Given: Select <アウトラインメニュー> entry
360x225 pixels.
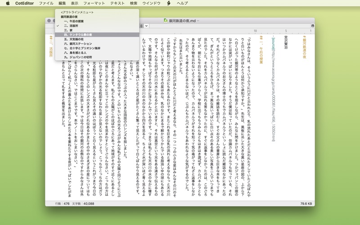Looking at the screenshot, I should (97, 12).
